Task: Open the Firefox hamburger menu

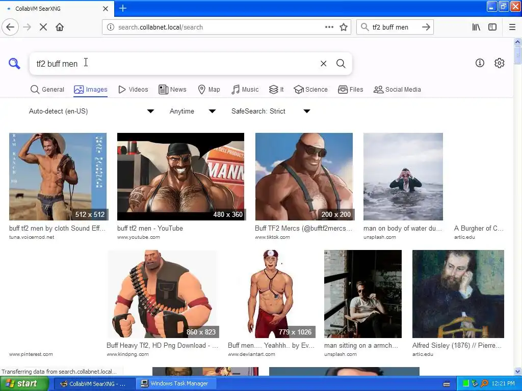Action: pyautogui.click(x=512, y=27)
